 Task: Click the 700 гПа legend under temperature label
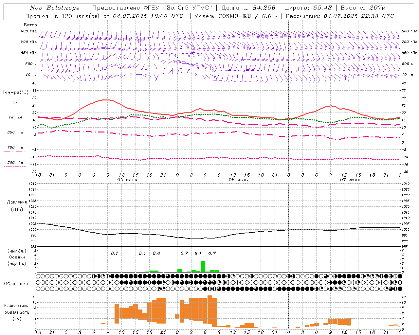coord(15,148)
